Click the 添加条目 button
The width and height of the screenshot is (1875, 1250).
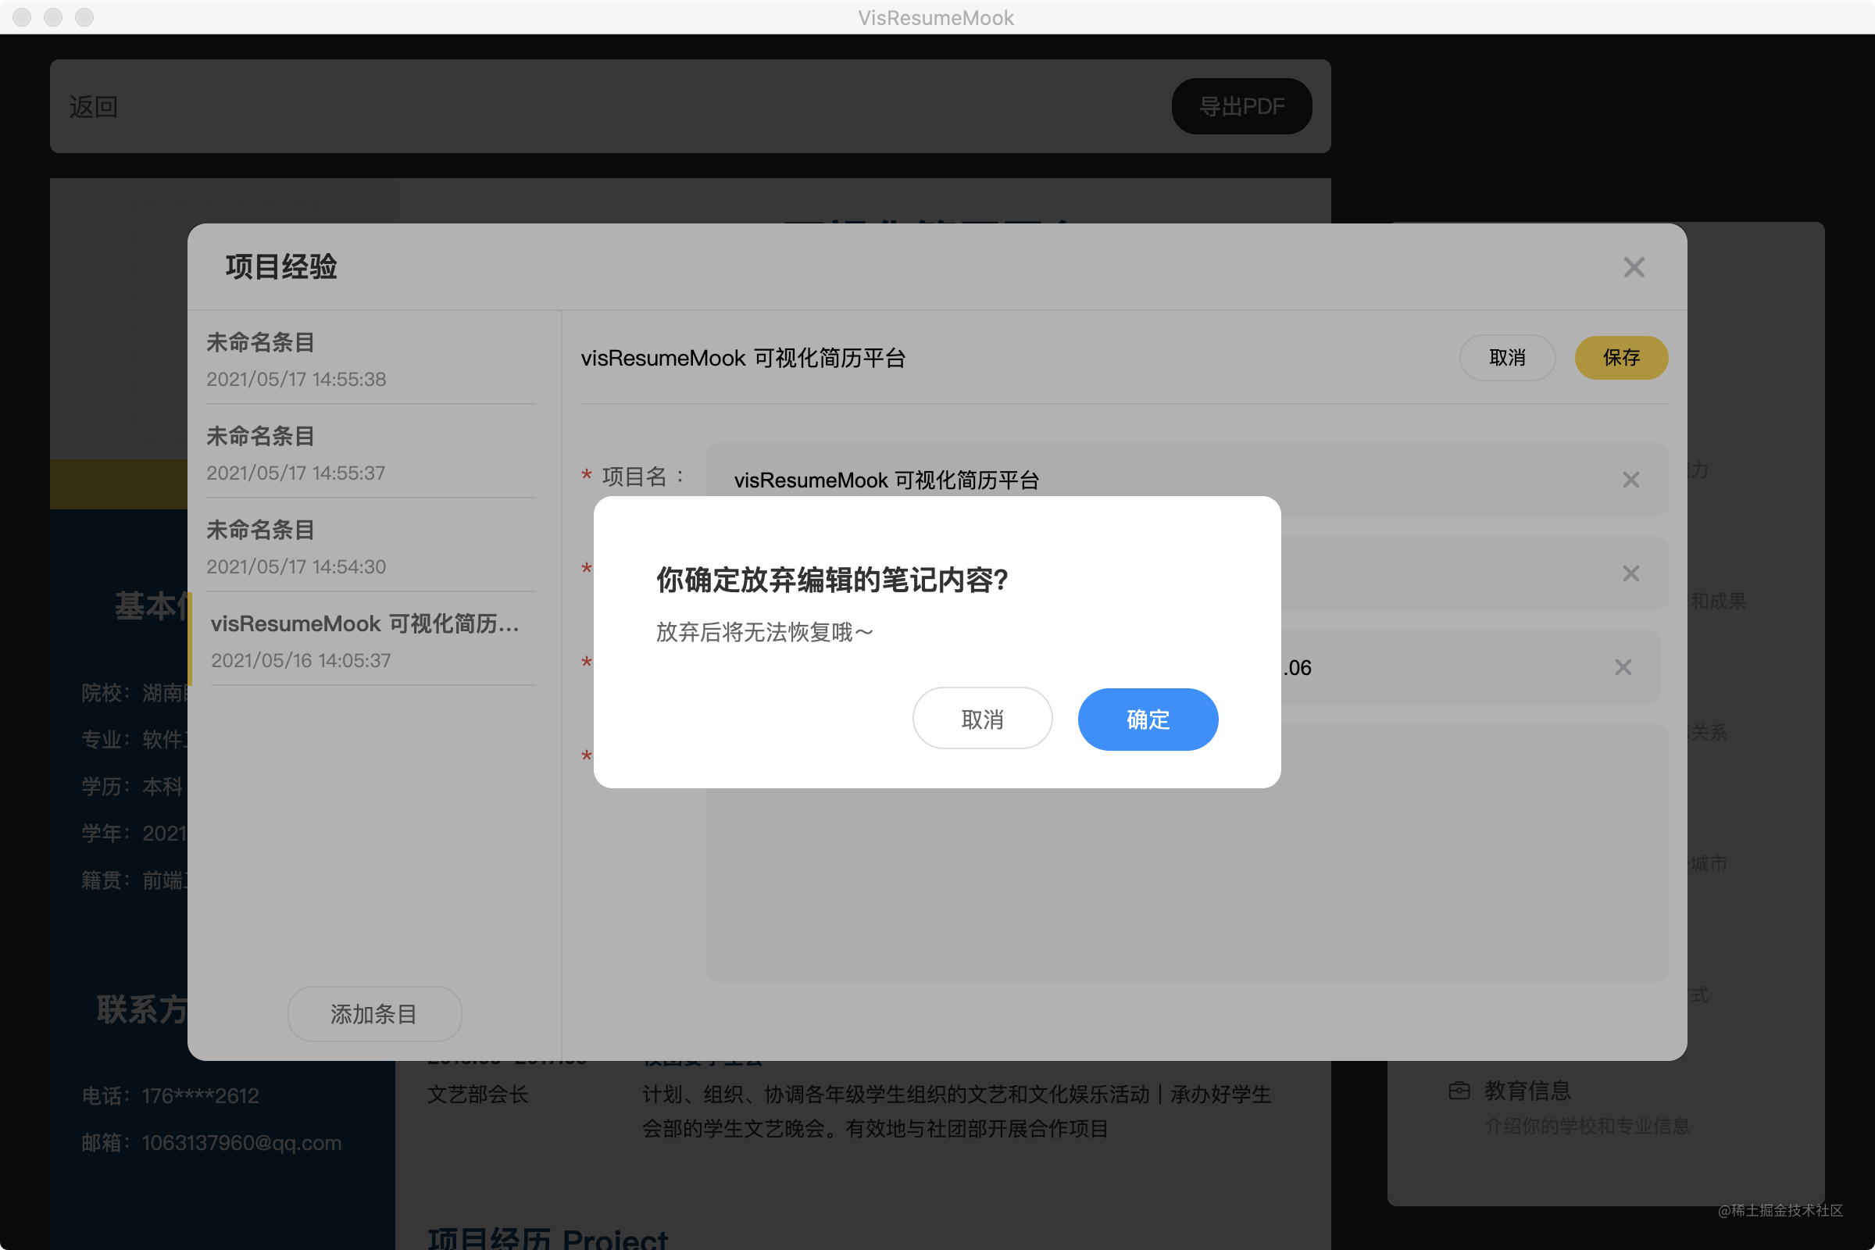pos(374,1013)
